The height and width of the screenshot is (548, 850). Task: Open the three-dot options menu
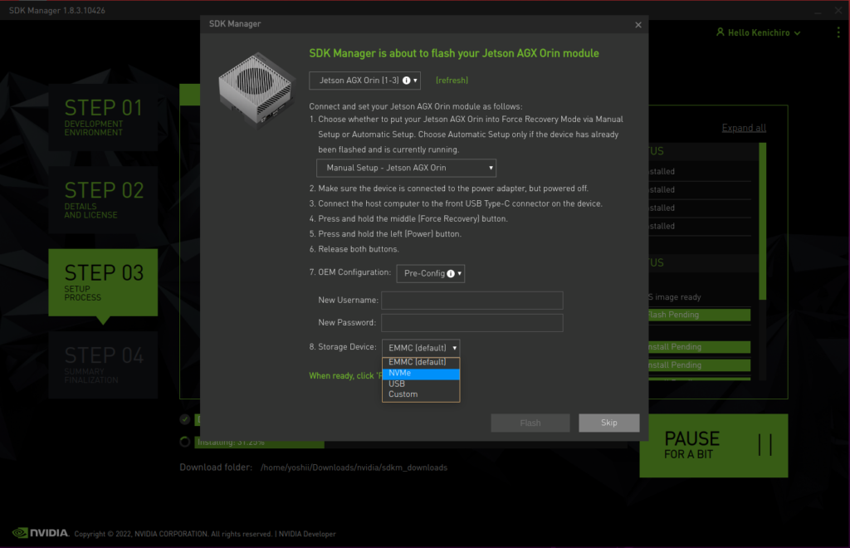[838, 32]
